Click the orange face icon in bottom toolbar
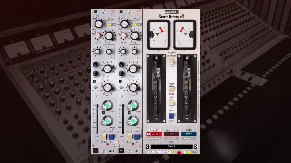Screen dimensions: 291x163 [x=174, y=152]
